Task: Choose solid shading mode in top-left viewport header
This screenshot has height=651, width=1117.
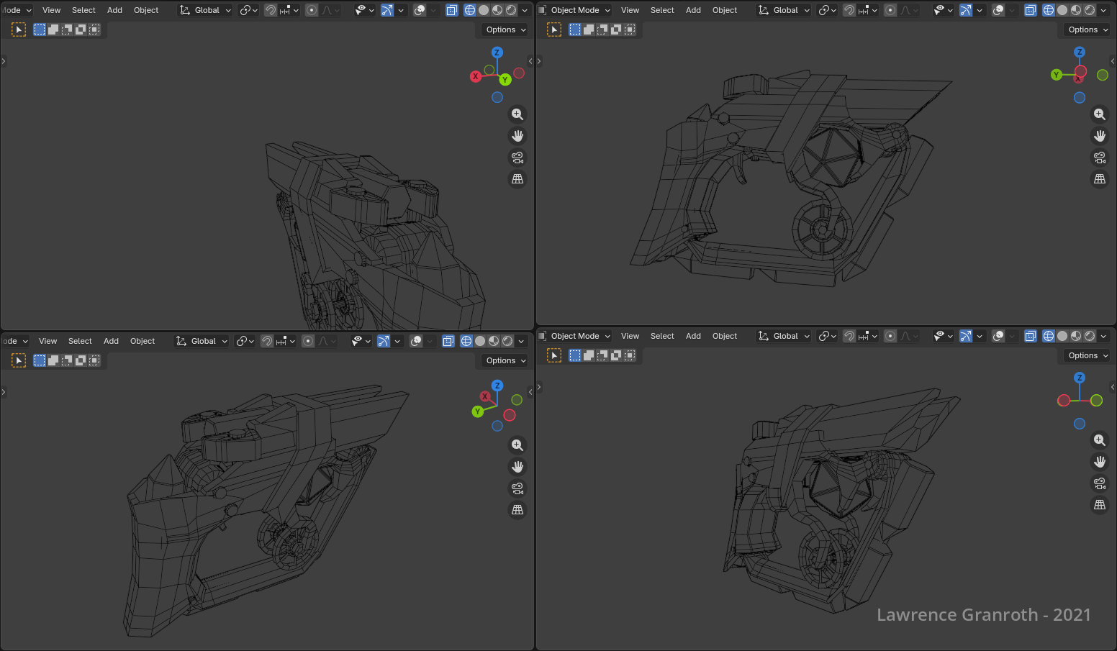Action: 484,10
